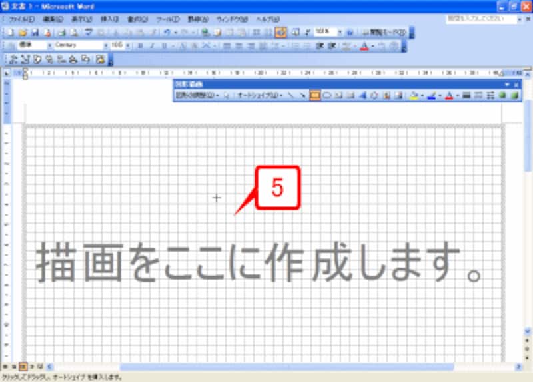
Task: Toggle the highlighted Rectangle tool
Action: pos(314,96)
